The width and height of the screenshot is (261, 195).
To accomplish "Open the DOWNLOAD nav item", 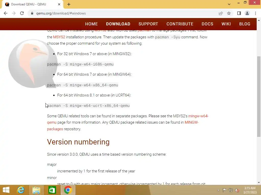I will point(118,24).
